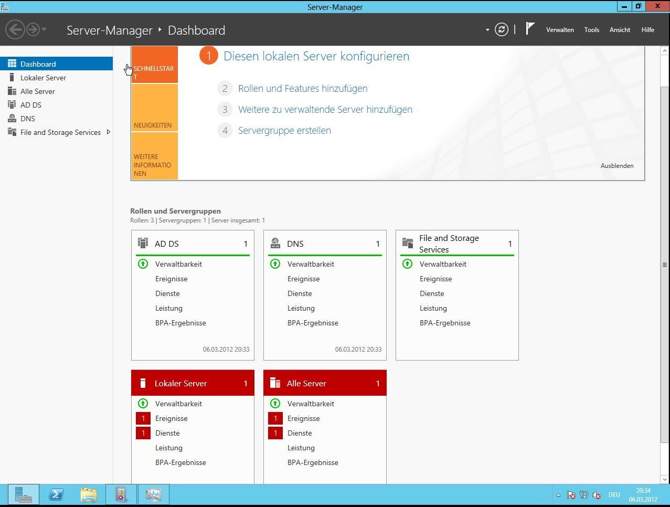The width and height of the screenshot is (670, 507).
Task: Click red Ereignisse alert badge in Lokaler Server
Action: point(143,418)
